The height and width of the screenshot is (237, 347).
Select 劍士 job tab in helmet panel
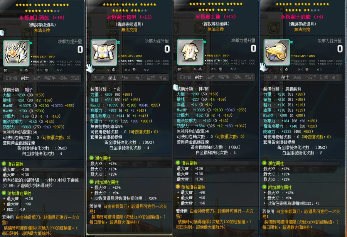[24, 78]
